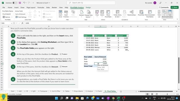Open the Options dropdown arrow

(x=12, y=17)
